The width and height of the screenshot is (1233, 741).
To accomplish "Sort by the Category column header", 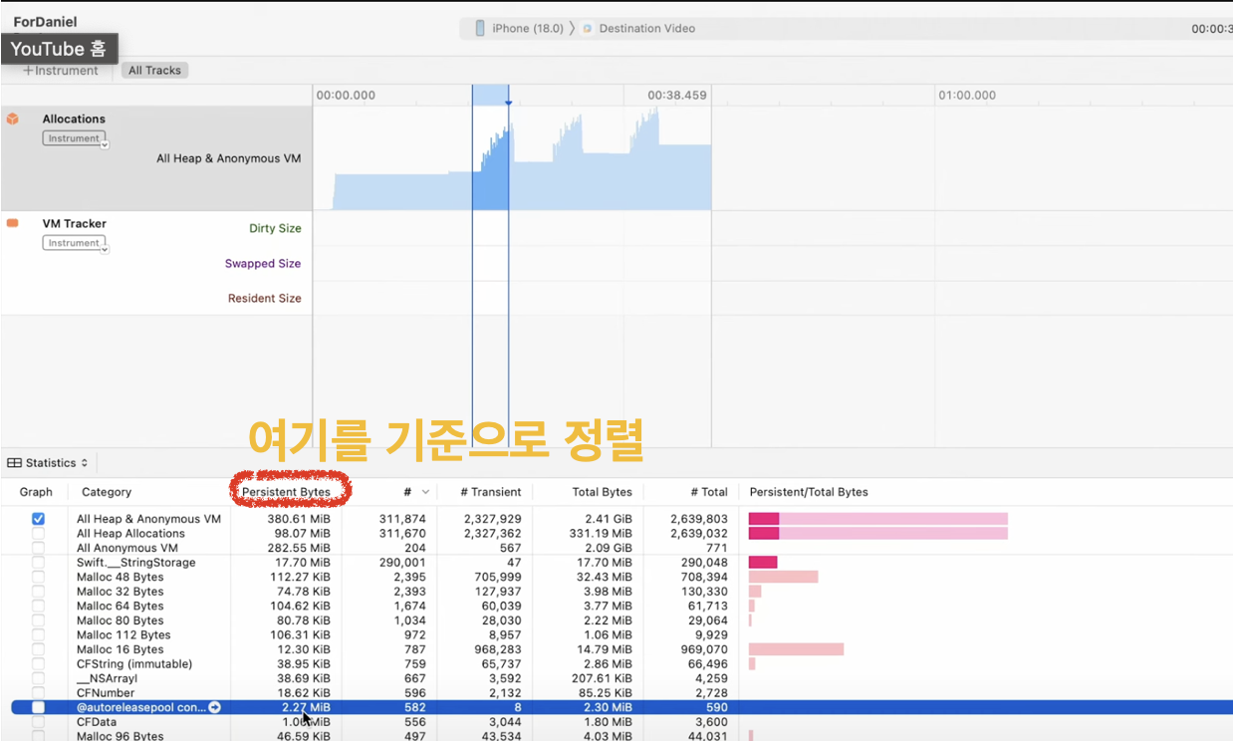I will (x=107, y=492).
